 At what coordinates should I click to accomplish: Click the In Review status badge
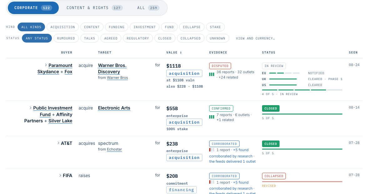274,66
